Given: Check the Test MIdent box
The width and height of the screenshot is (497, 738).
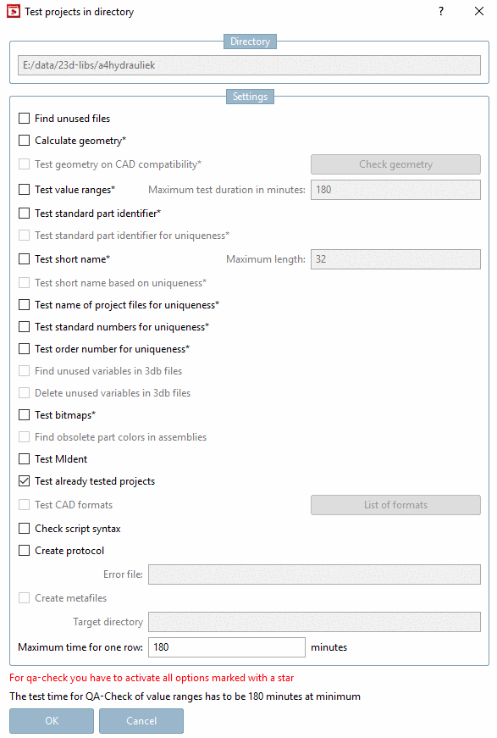Looking at the screenshot, I should point(23,459).
